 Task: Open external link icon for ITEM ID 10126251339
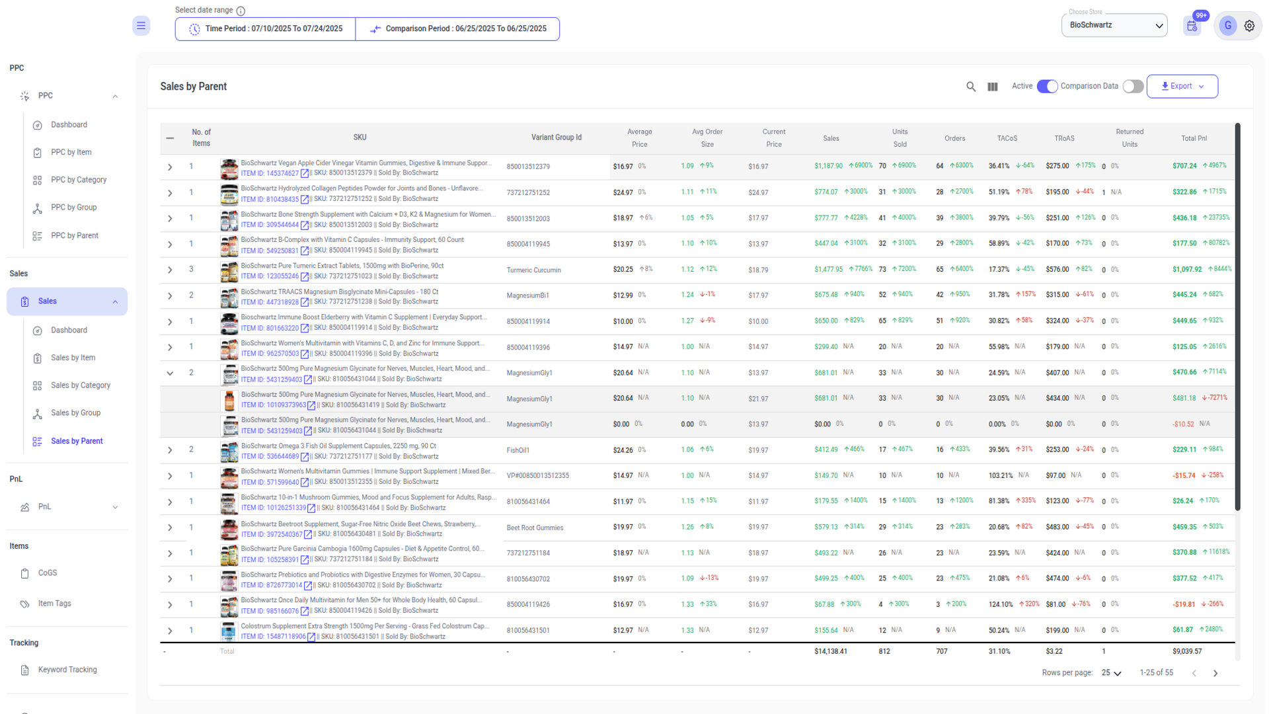[x=311, y=509]
